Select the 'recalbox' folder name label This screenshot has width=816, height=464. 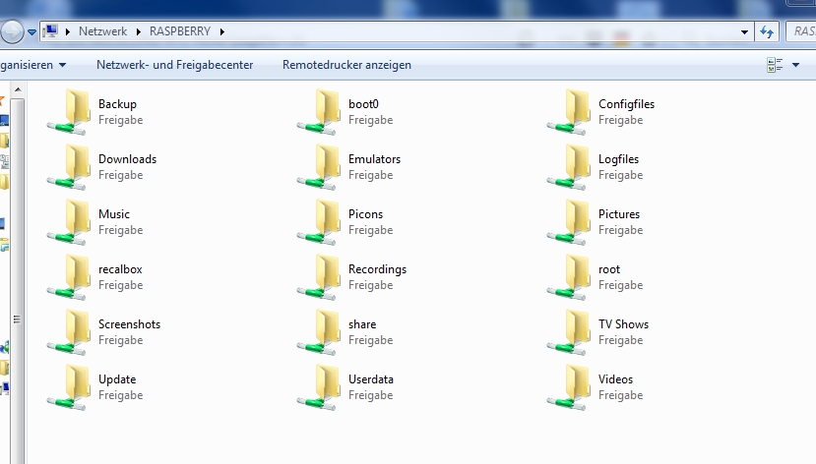[120, 269]
